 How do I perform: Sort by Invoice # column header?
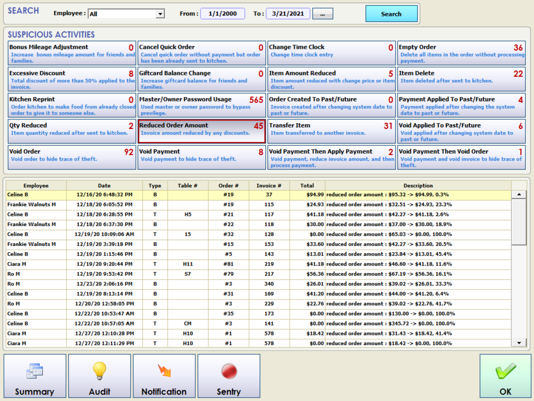(x=269, y=186)
